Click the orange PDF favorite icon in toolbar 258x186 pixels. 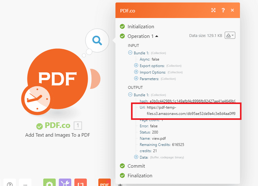(x=104, y=183)
